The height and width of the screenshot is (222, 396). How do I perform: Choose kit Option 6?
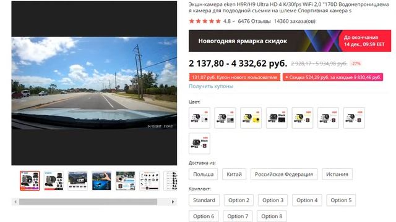point(204,216)
